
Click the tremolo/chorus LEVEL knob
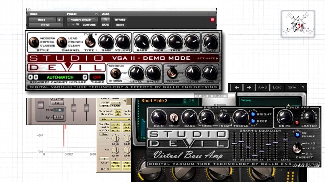point(136,73)
